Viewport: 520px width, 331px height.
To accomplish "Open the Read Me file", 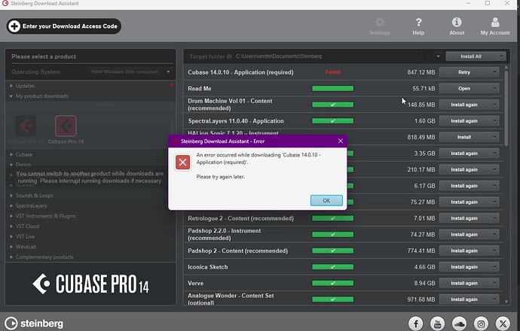I will point(464,88).
